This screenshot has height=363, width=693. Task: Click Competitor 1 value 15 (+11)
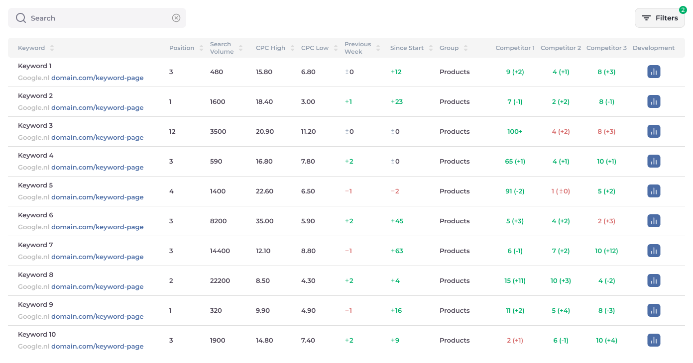point(515,281)
